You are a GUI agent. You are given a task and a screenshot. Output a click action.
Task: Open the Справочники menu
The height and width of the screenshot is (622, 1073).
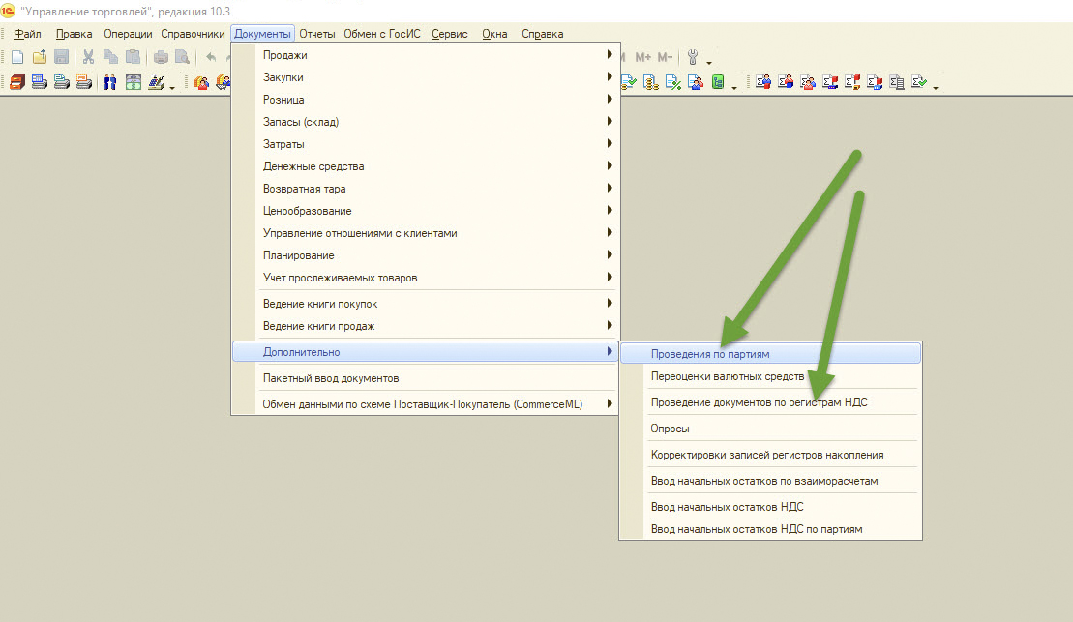(x=193, y=34)
